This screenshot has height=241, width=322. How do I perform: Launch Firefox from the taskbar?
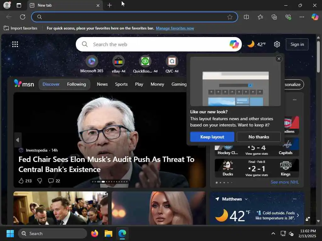coord(95,233)
